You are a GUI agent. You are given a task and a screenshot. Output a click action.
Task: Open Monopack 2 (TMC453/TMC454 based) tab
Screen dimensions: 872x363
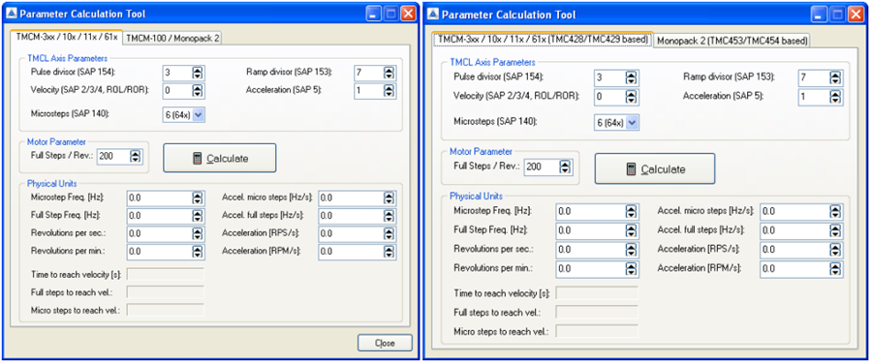[732, 41]
